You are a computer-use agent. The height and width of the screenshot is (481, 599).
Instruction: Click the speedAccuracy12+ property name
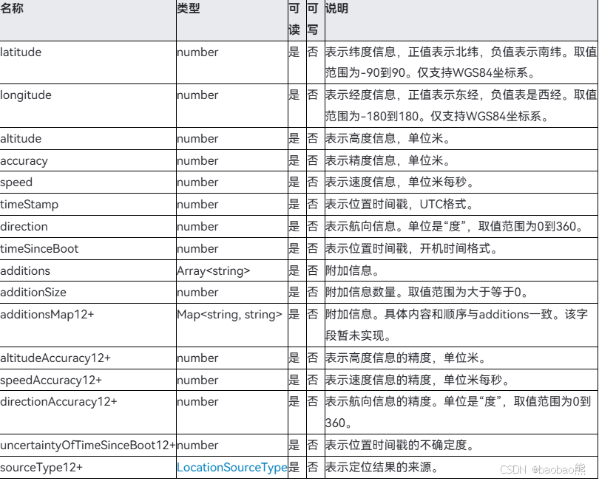[x=51, y=380]
